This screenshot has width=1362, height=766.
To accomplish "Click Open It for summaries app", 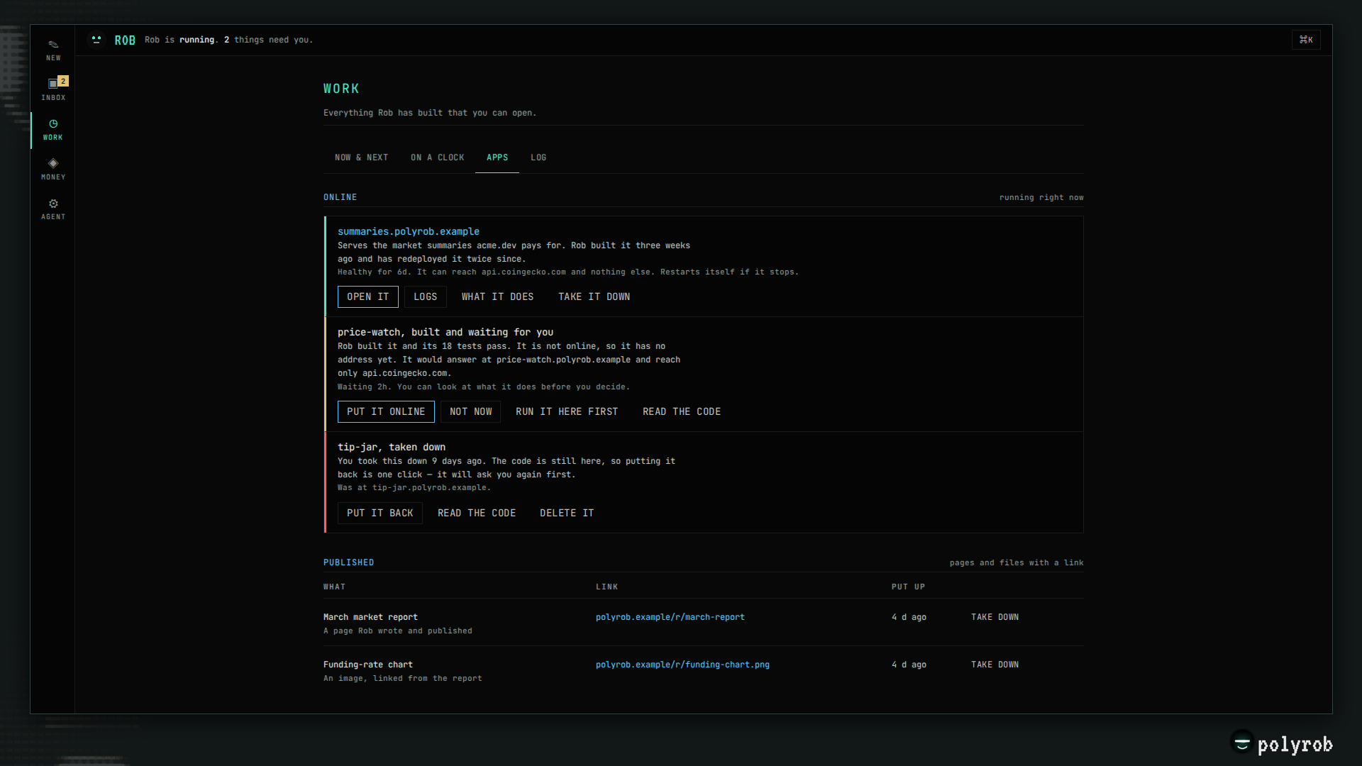I will (367, 296).
